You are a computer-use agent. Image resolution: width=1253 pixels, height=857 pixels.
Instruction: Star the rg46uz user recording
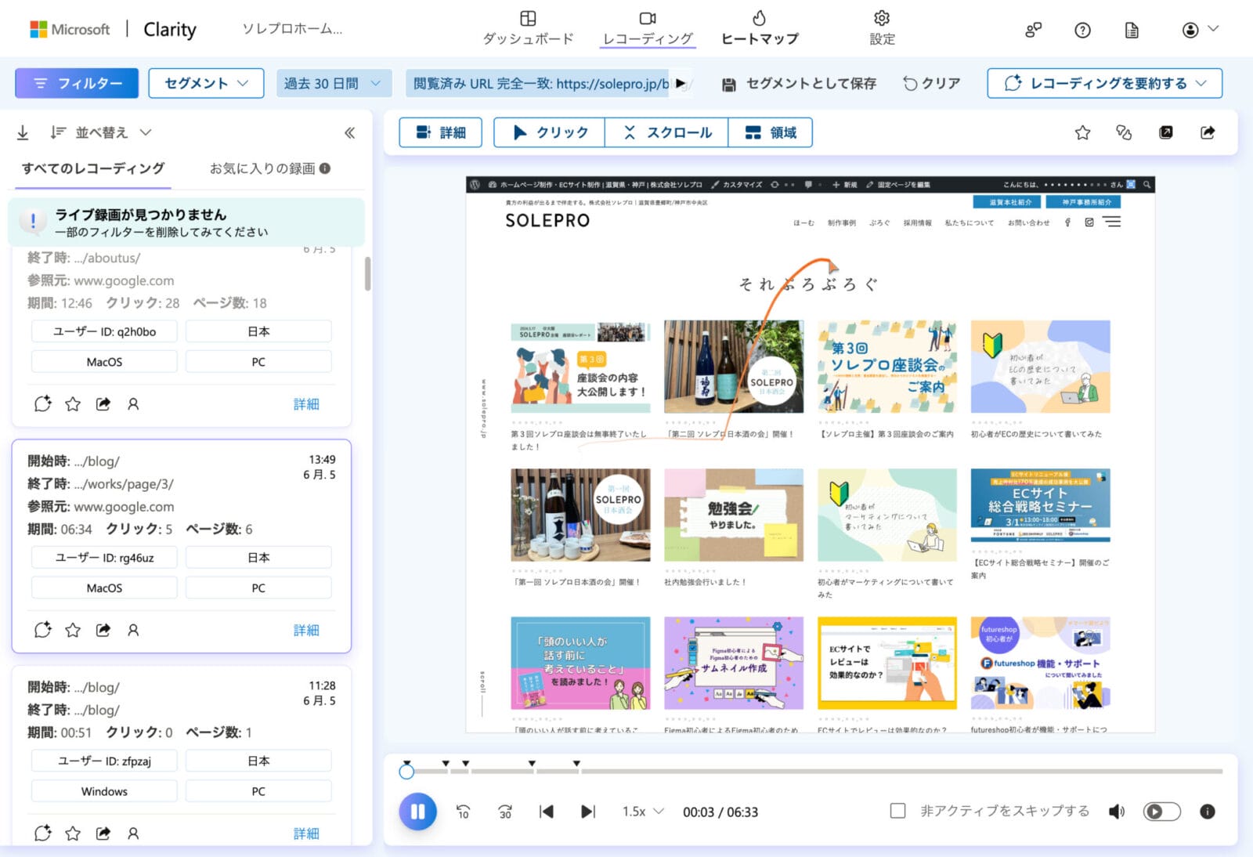coord(73,630)
